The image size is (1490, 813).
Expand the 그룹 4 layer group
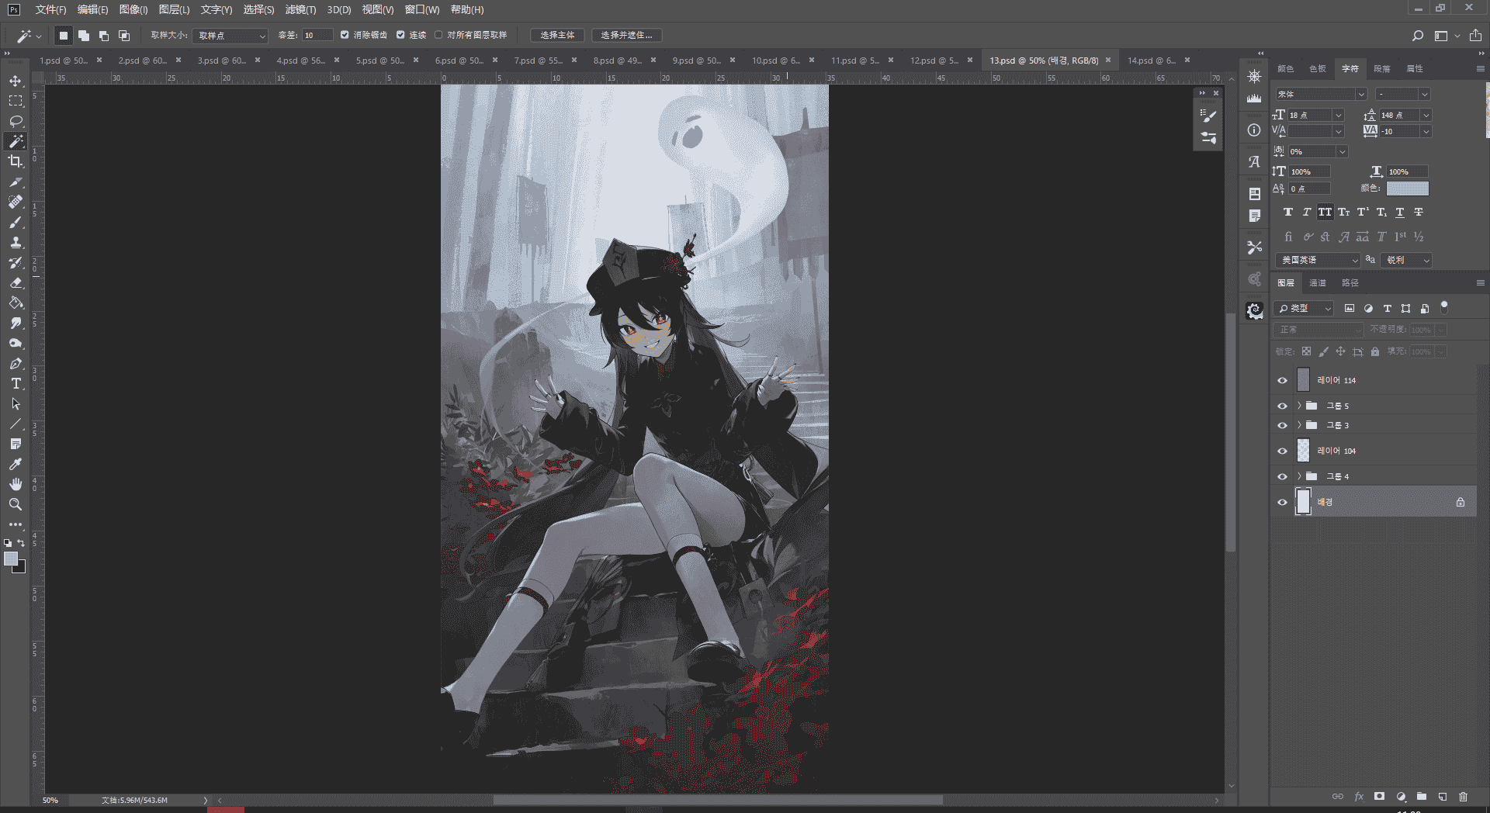pyautogui.click(x=1299, y=476)
